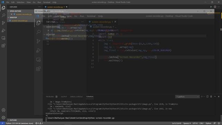Open Extensions in the outer activity bar
Screen dimensions: 222x125
coord(3,45)
